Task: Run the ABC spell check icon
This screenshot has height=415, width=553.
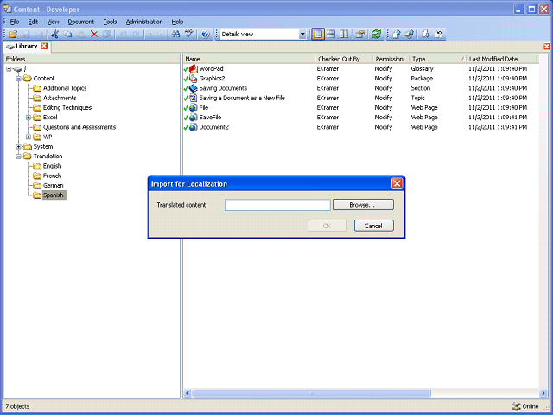Action: point(189,34)
